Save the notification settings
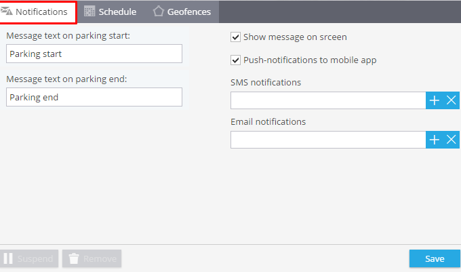The image size is (461, 272). pyautogui.click(x=435, y=258)
